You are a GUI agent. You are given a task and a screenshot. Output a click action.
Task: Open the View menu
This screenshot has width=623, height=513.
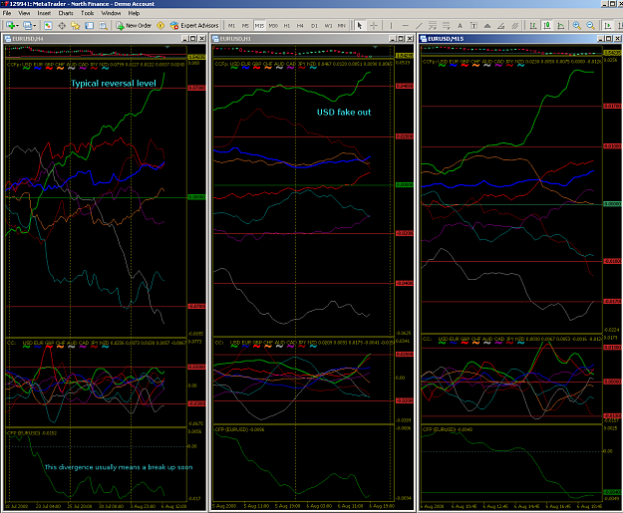click(24, 13)
